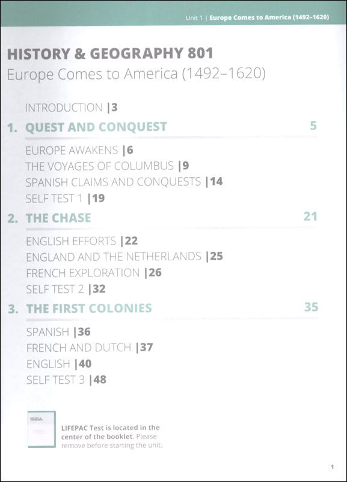The image size is (347, 482).
Task: Go to England and the Netherlands entry
Action: pyautogui.click(x=124, y=257)
